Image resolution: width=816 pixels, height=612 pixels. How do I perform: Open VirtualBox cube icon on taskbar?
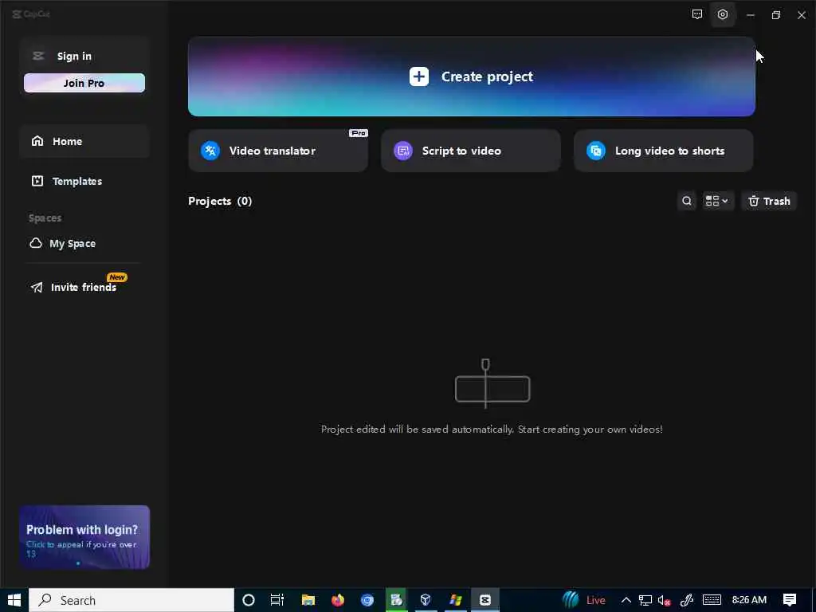tap(426, 600)
